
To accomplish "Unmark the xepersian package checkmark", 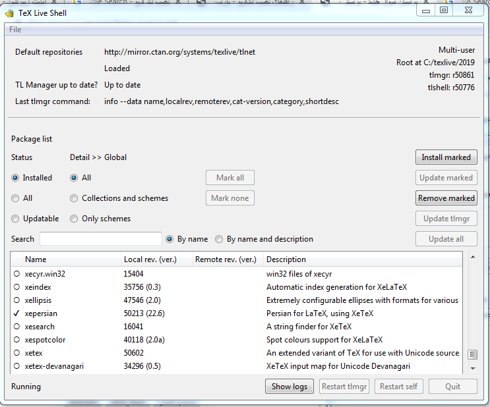I will coord(17,313).
